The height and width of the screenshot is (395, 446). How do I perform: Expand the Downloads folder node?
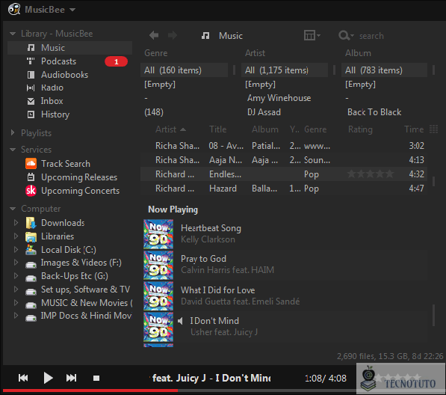pyautogui.click(x=16, y=222)
